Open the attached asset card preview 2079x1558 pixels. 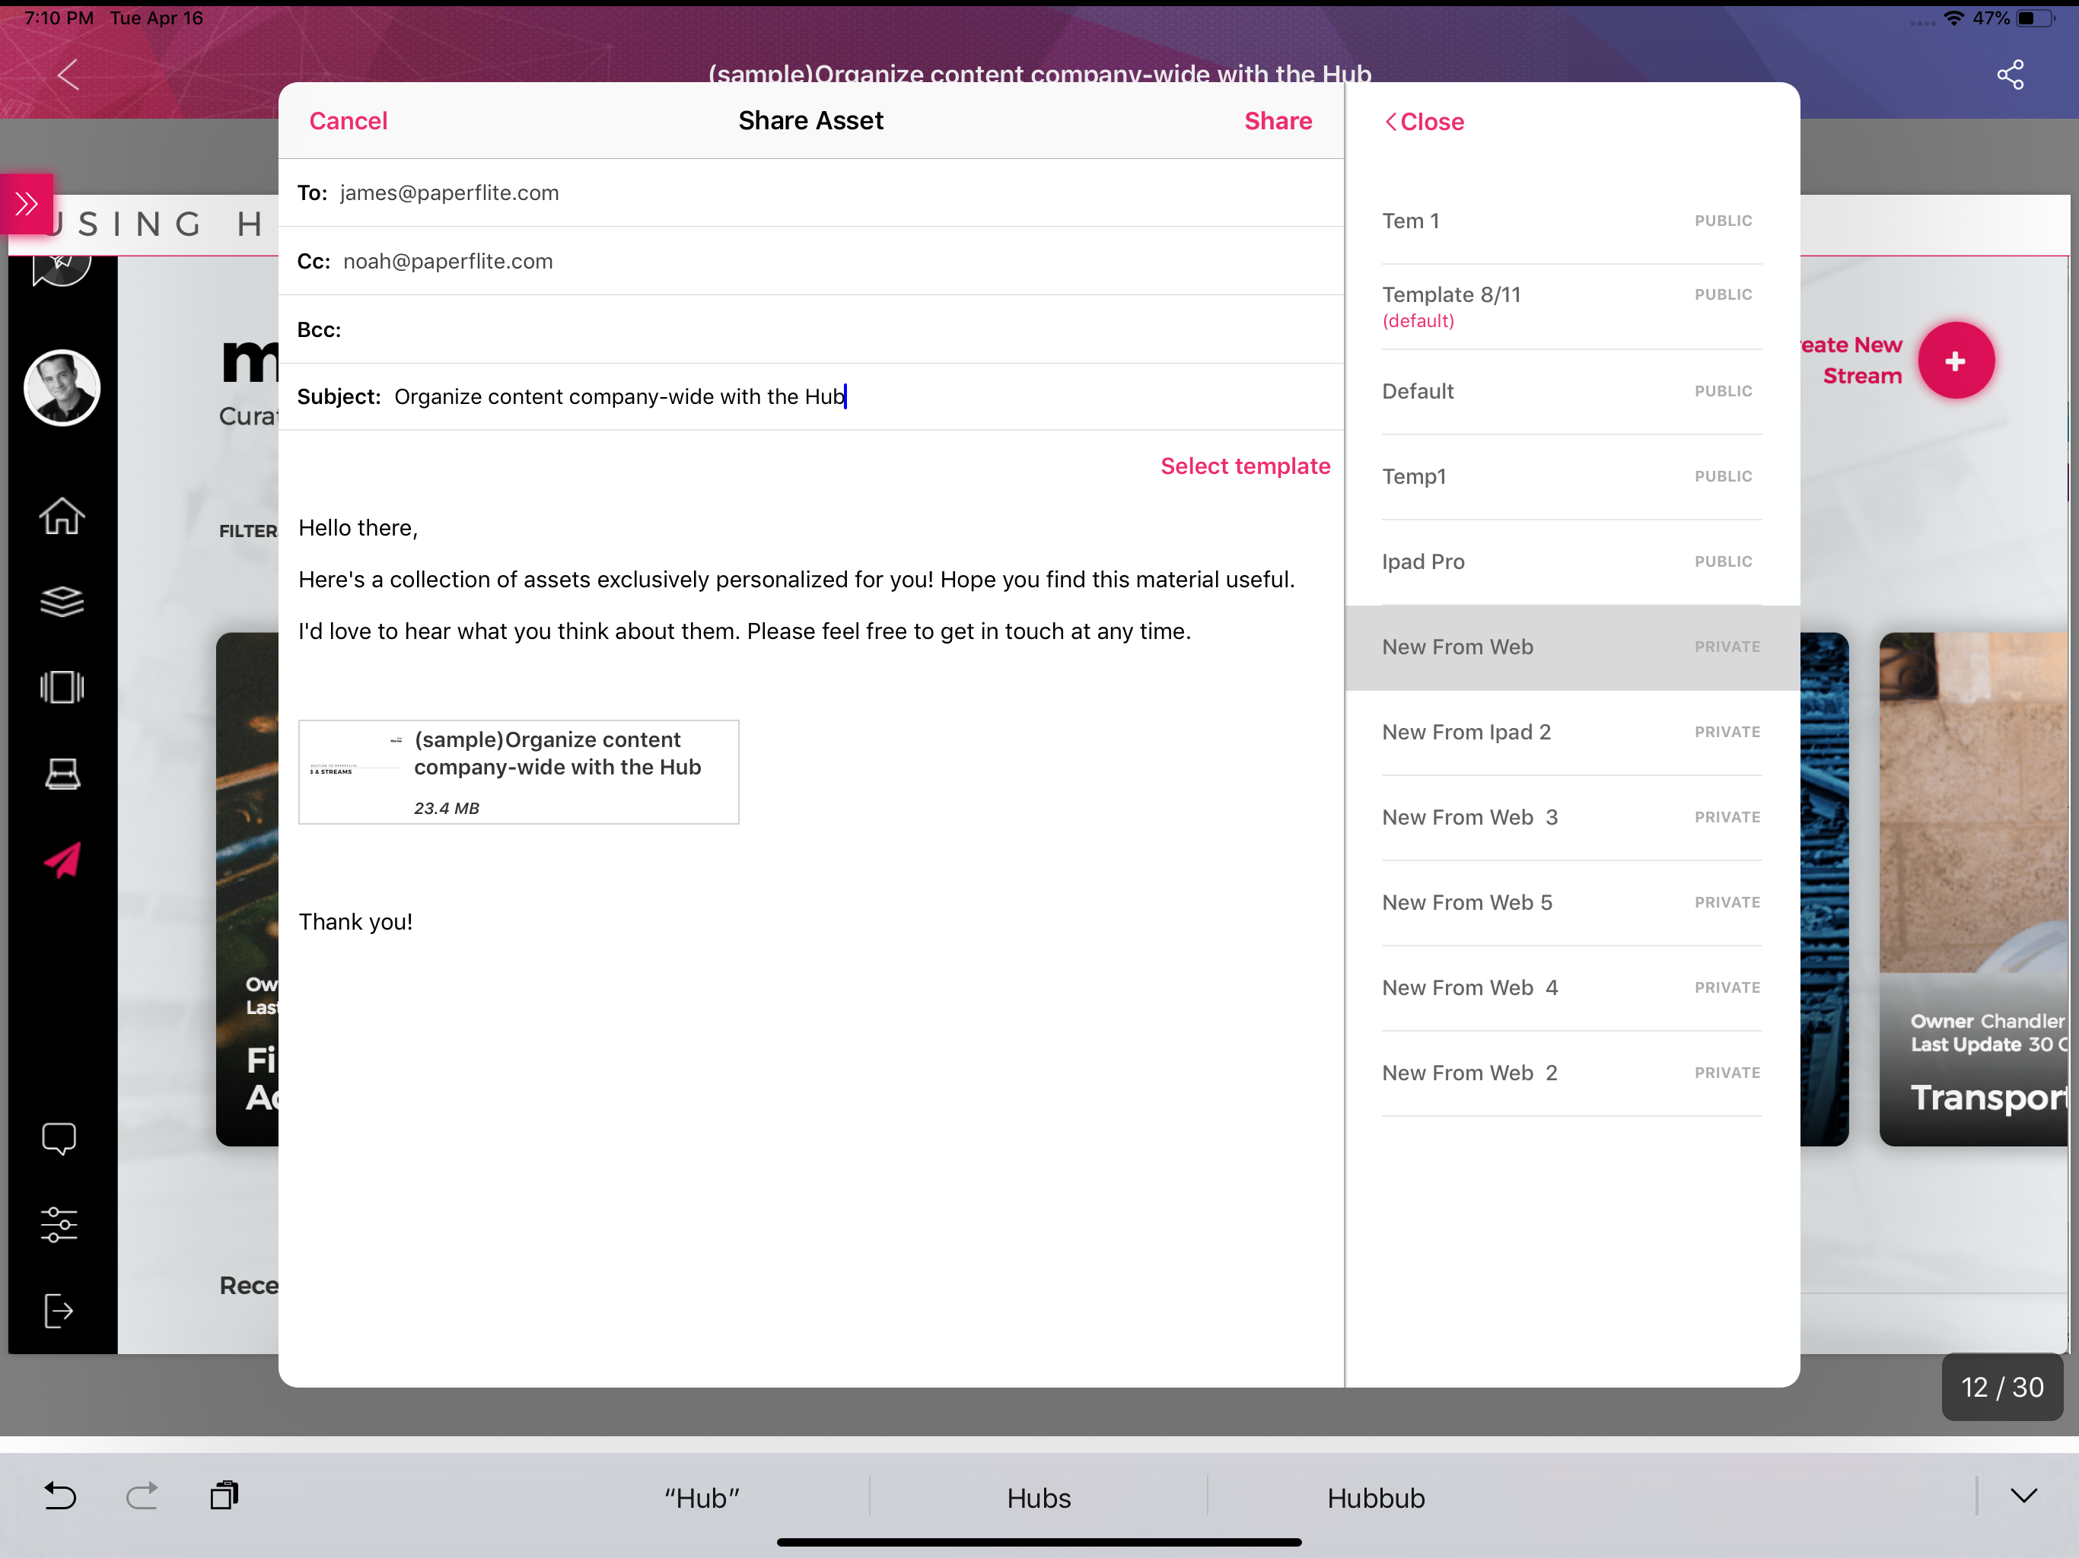pyautogui.click(x=519, y=772)
